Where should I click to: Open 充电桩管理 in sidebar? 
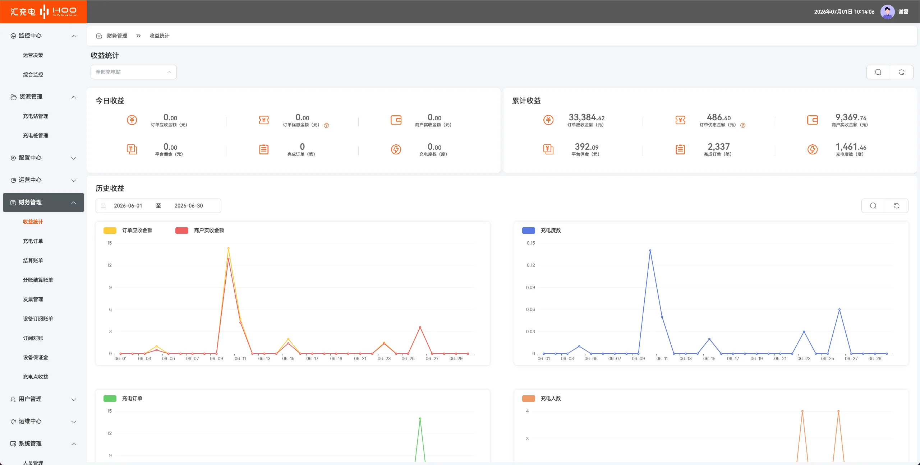point(36,135)
